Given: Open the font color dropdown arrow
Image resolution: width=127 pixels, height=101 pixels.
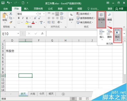Looking at the screenshot, I should point(36,22).
